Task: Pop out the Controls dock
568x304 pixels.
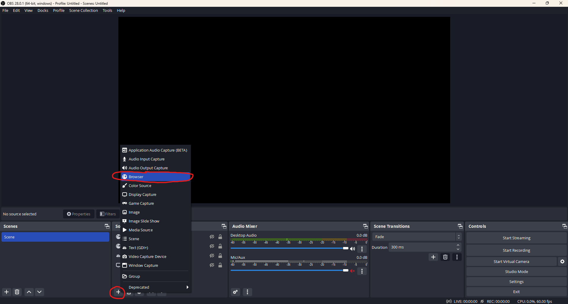Action: click(x=564, y=226)
